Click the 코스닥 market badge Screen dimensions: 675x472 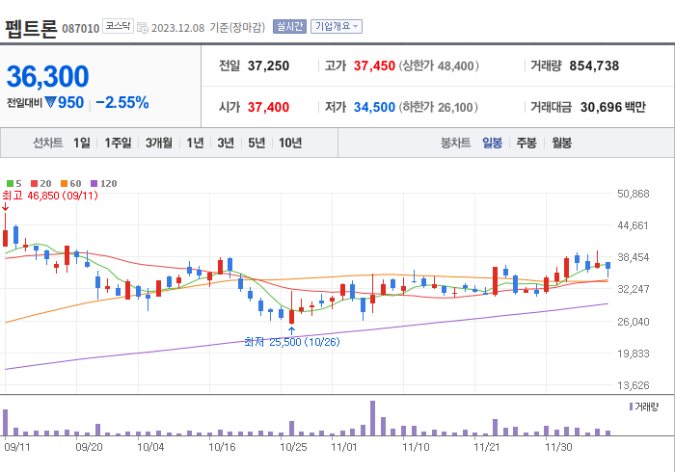pos(118,26)
